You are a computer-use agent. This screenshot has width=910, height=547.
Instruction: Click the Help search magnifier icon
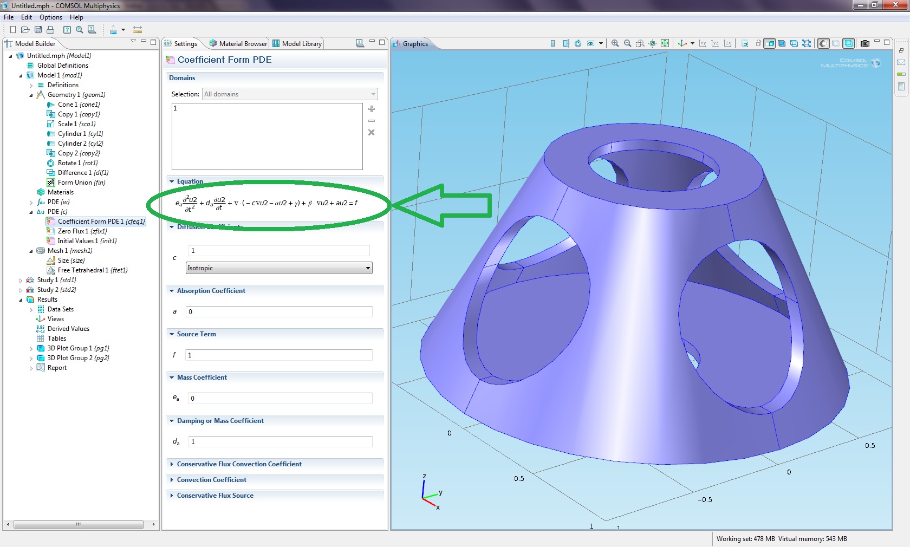(80, 30)
